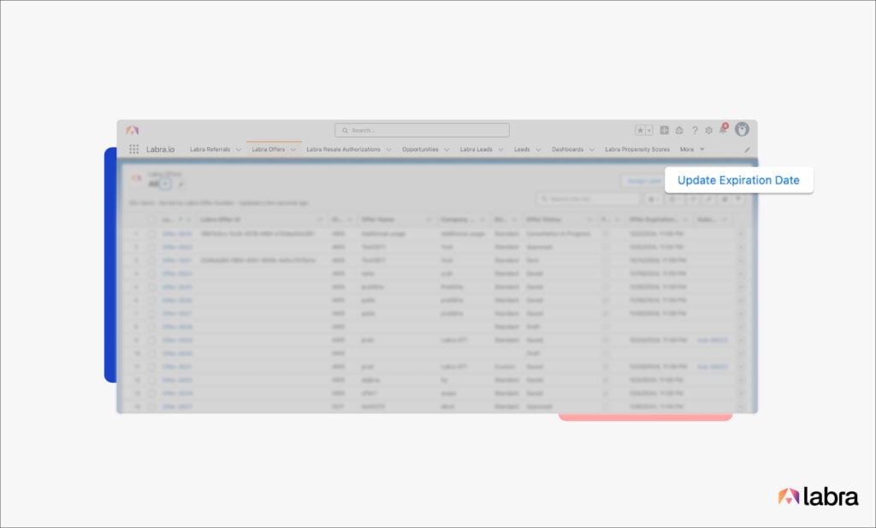The width and height of the screenshot is (876, 528).
Task: Click the global Search field
Action: tap(422, 130)
